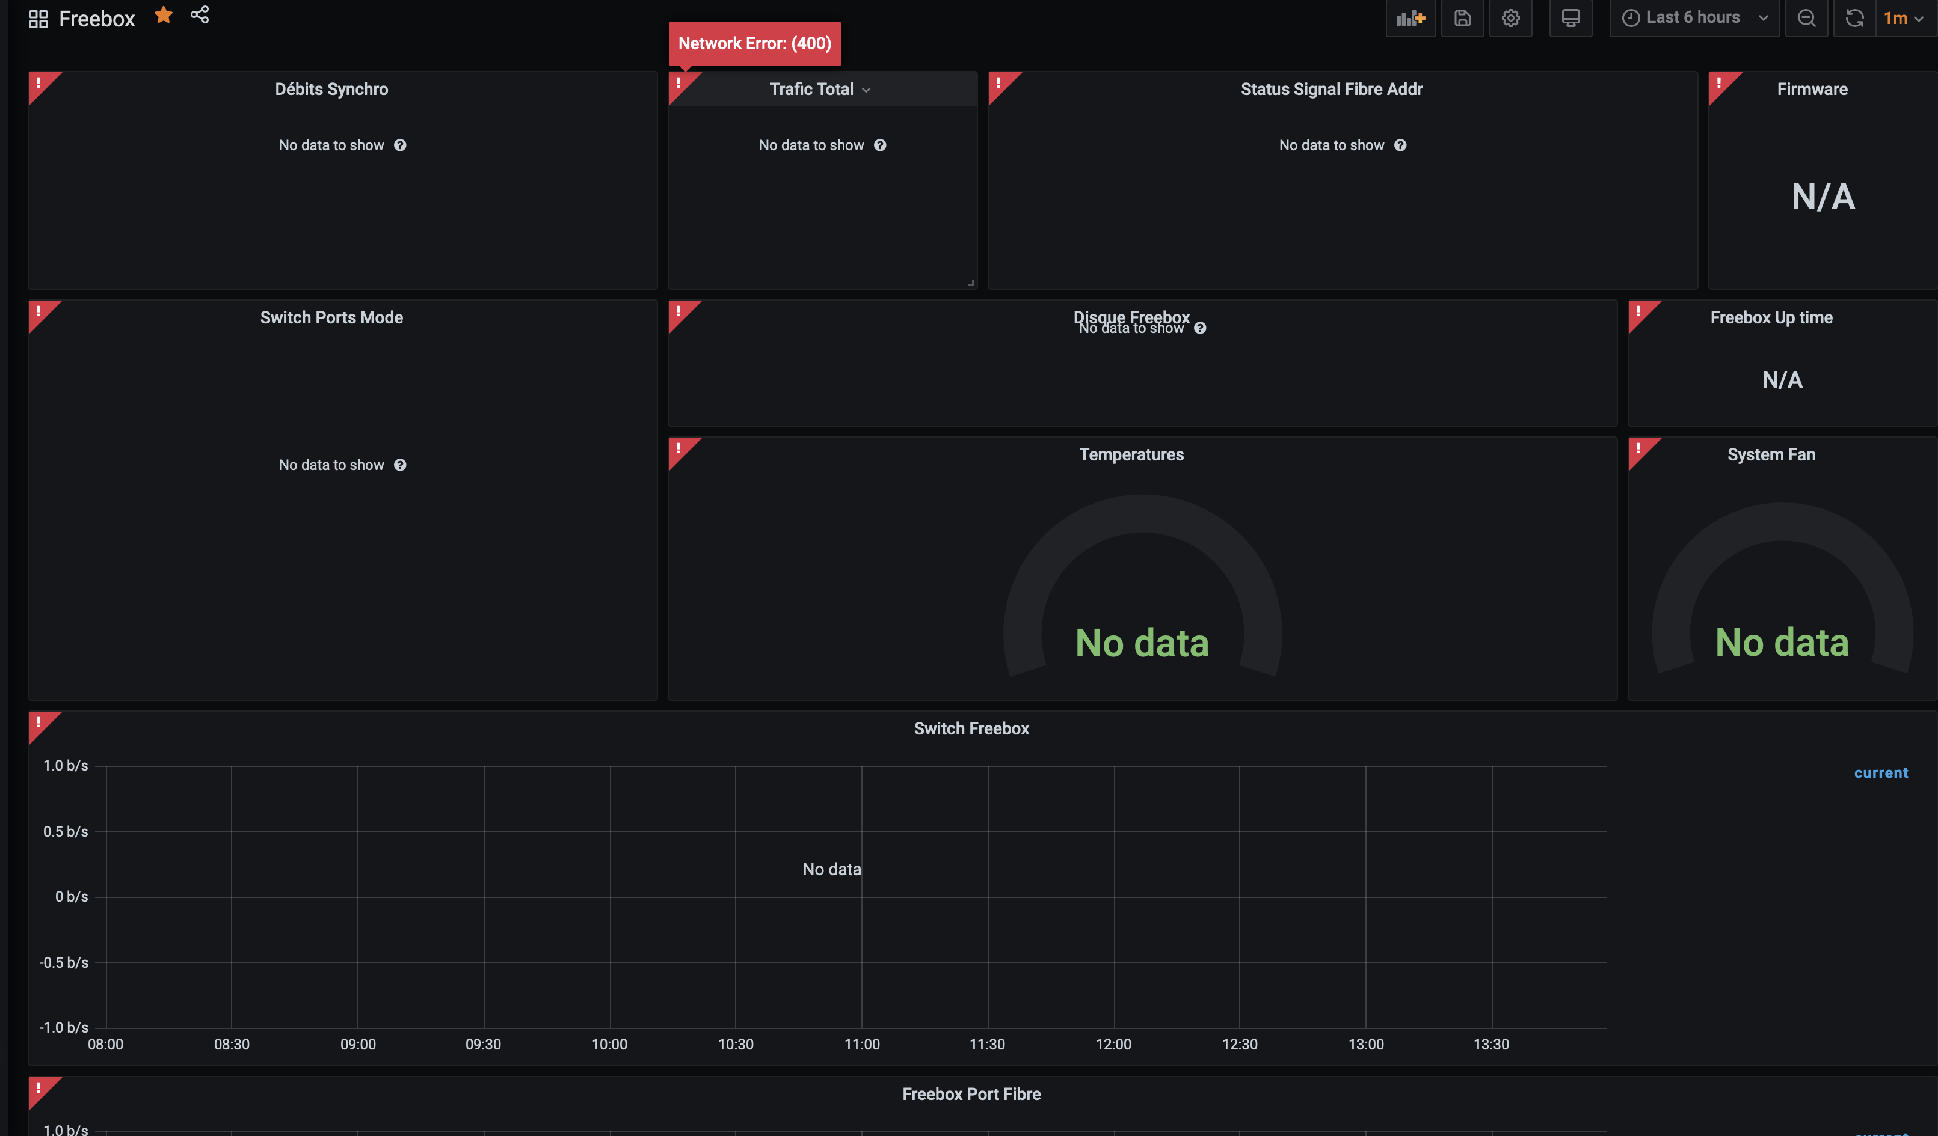The image size is (1938, 1136).
Task: Open the Last 6 hours time picker
Action: pos(1693,19)
